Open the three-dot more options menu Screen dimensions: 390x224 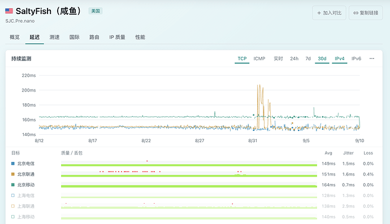coord(371,59)
